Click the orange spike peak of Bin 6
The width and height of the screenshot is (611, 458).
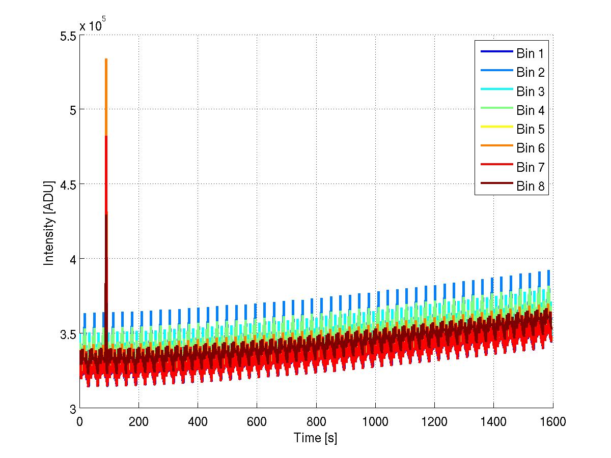coord(106,60)
